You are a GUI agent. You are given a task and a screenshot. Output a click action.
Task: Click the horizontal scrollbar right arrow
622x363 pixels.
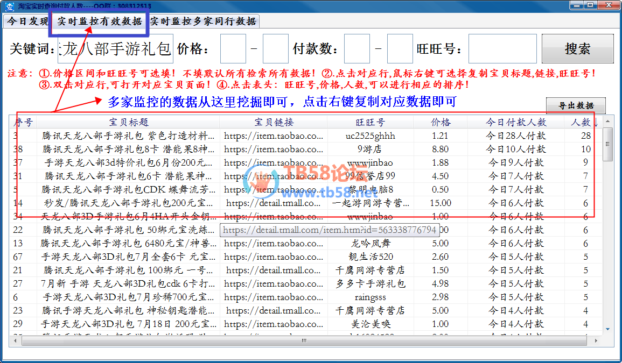pos(596,340)
